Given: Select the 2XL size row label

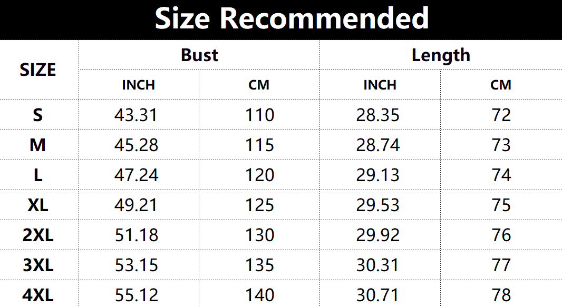Looking at the screenshot, I should pyautogui.click(x=38, y=235).
